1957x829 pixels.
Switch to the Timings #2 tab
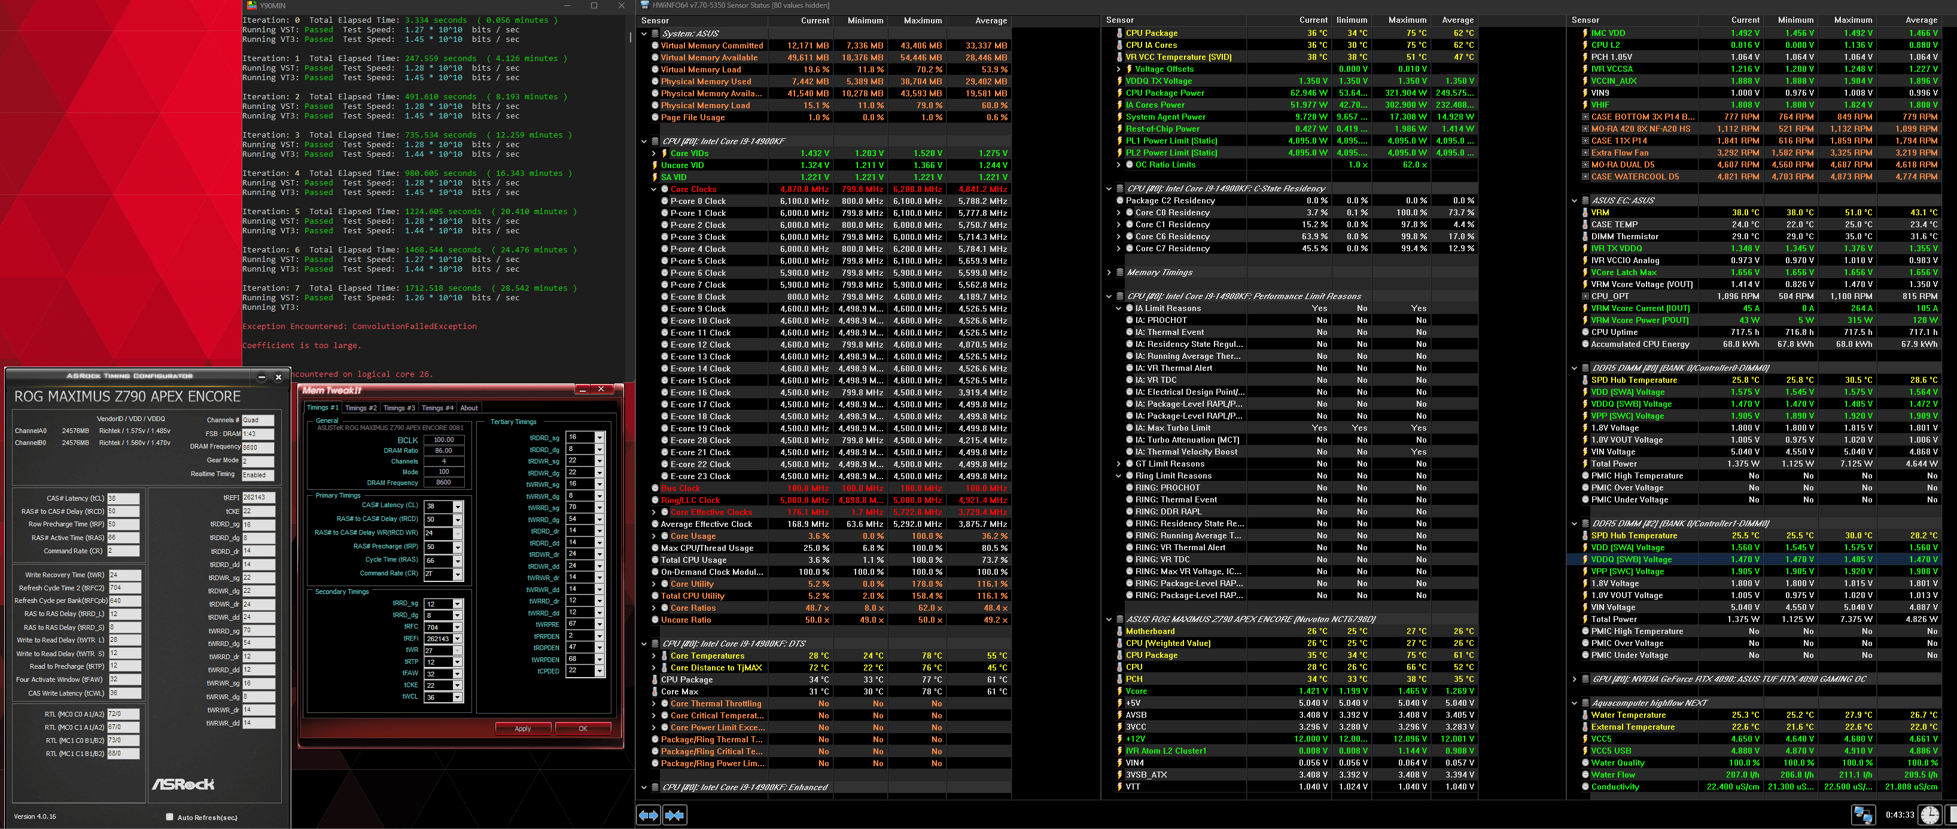pyautogui.click(x=361, y=409)
